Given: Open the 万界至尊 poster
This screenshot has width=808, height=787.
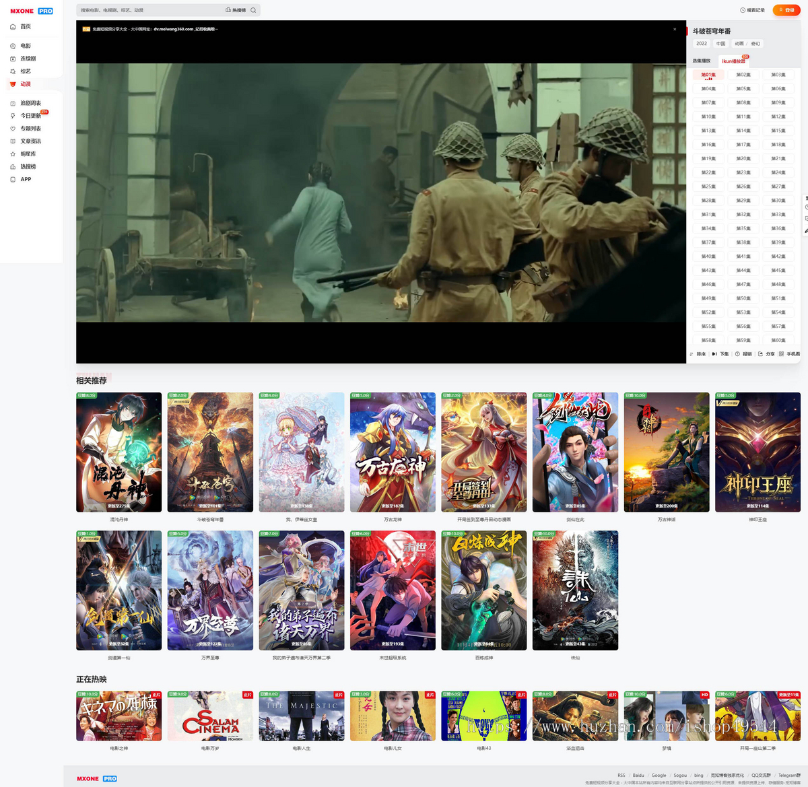Looking at the screenshot, I should point(210,590).
